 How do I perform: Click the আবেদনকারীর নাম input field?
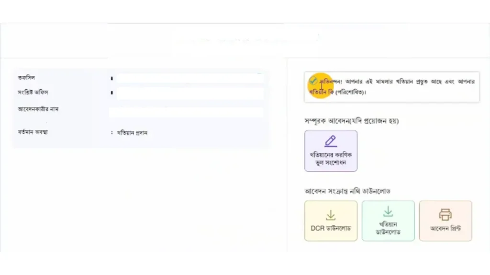(x=186, y=112)
